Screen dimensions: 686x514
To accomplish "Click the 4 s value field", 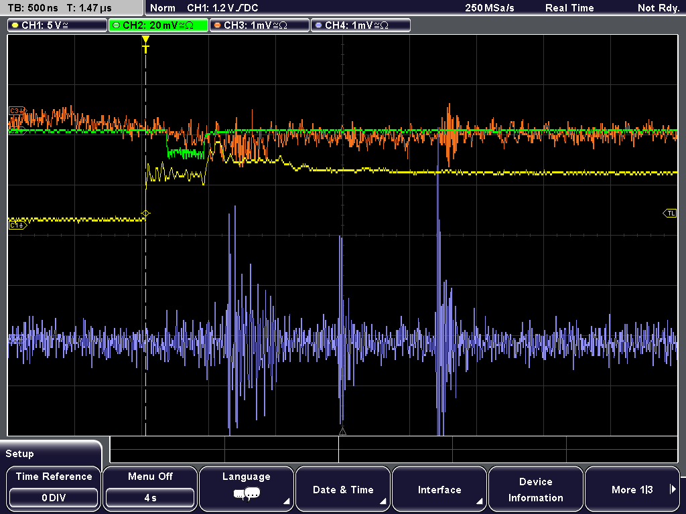I will point(150,498).
